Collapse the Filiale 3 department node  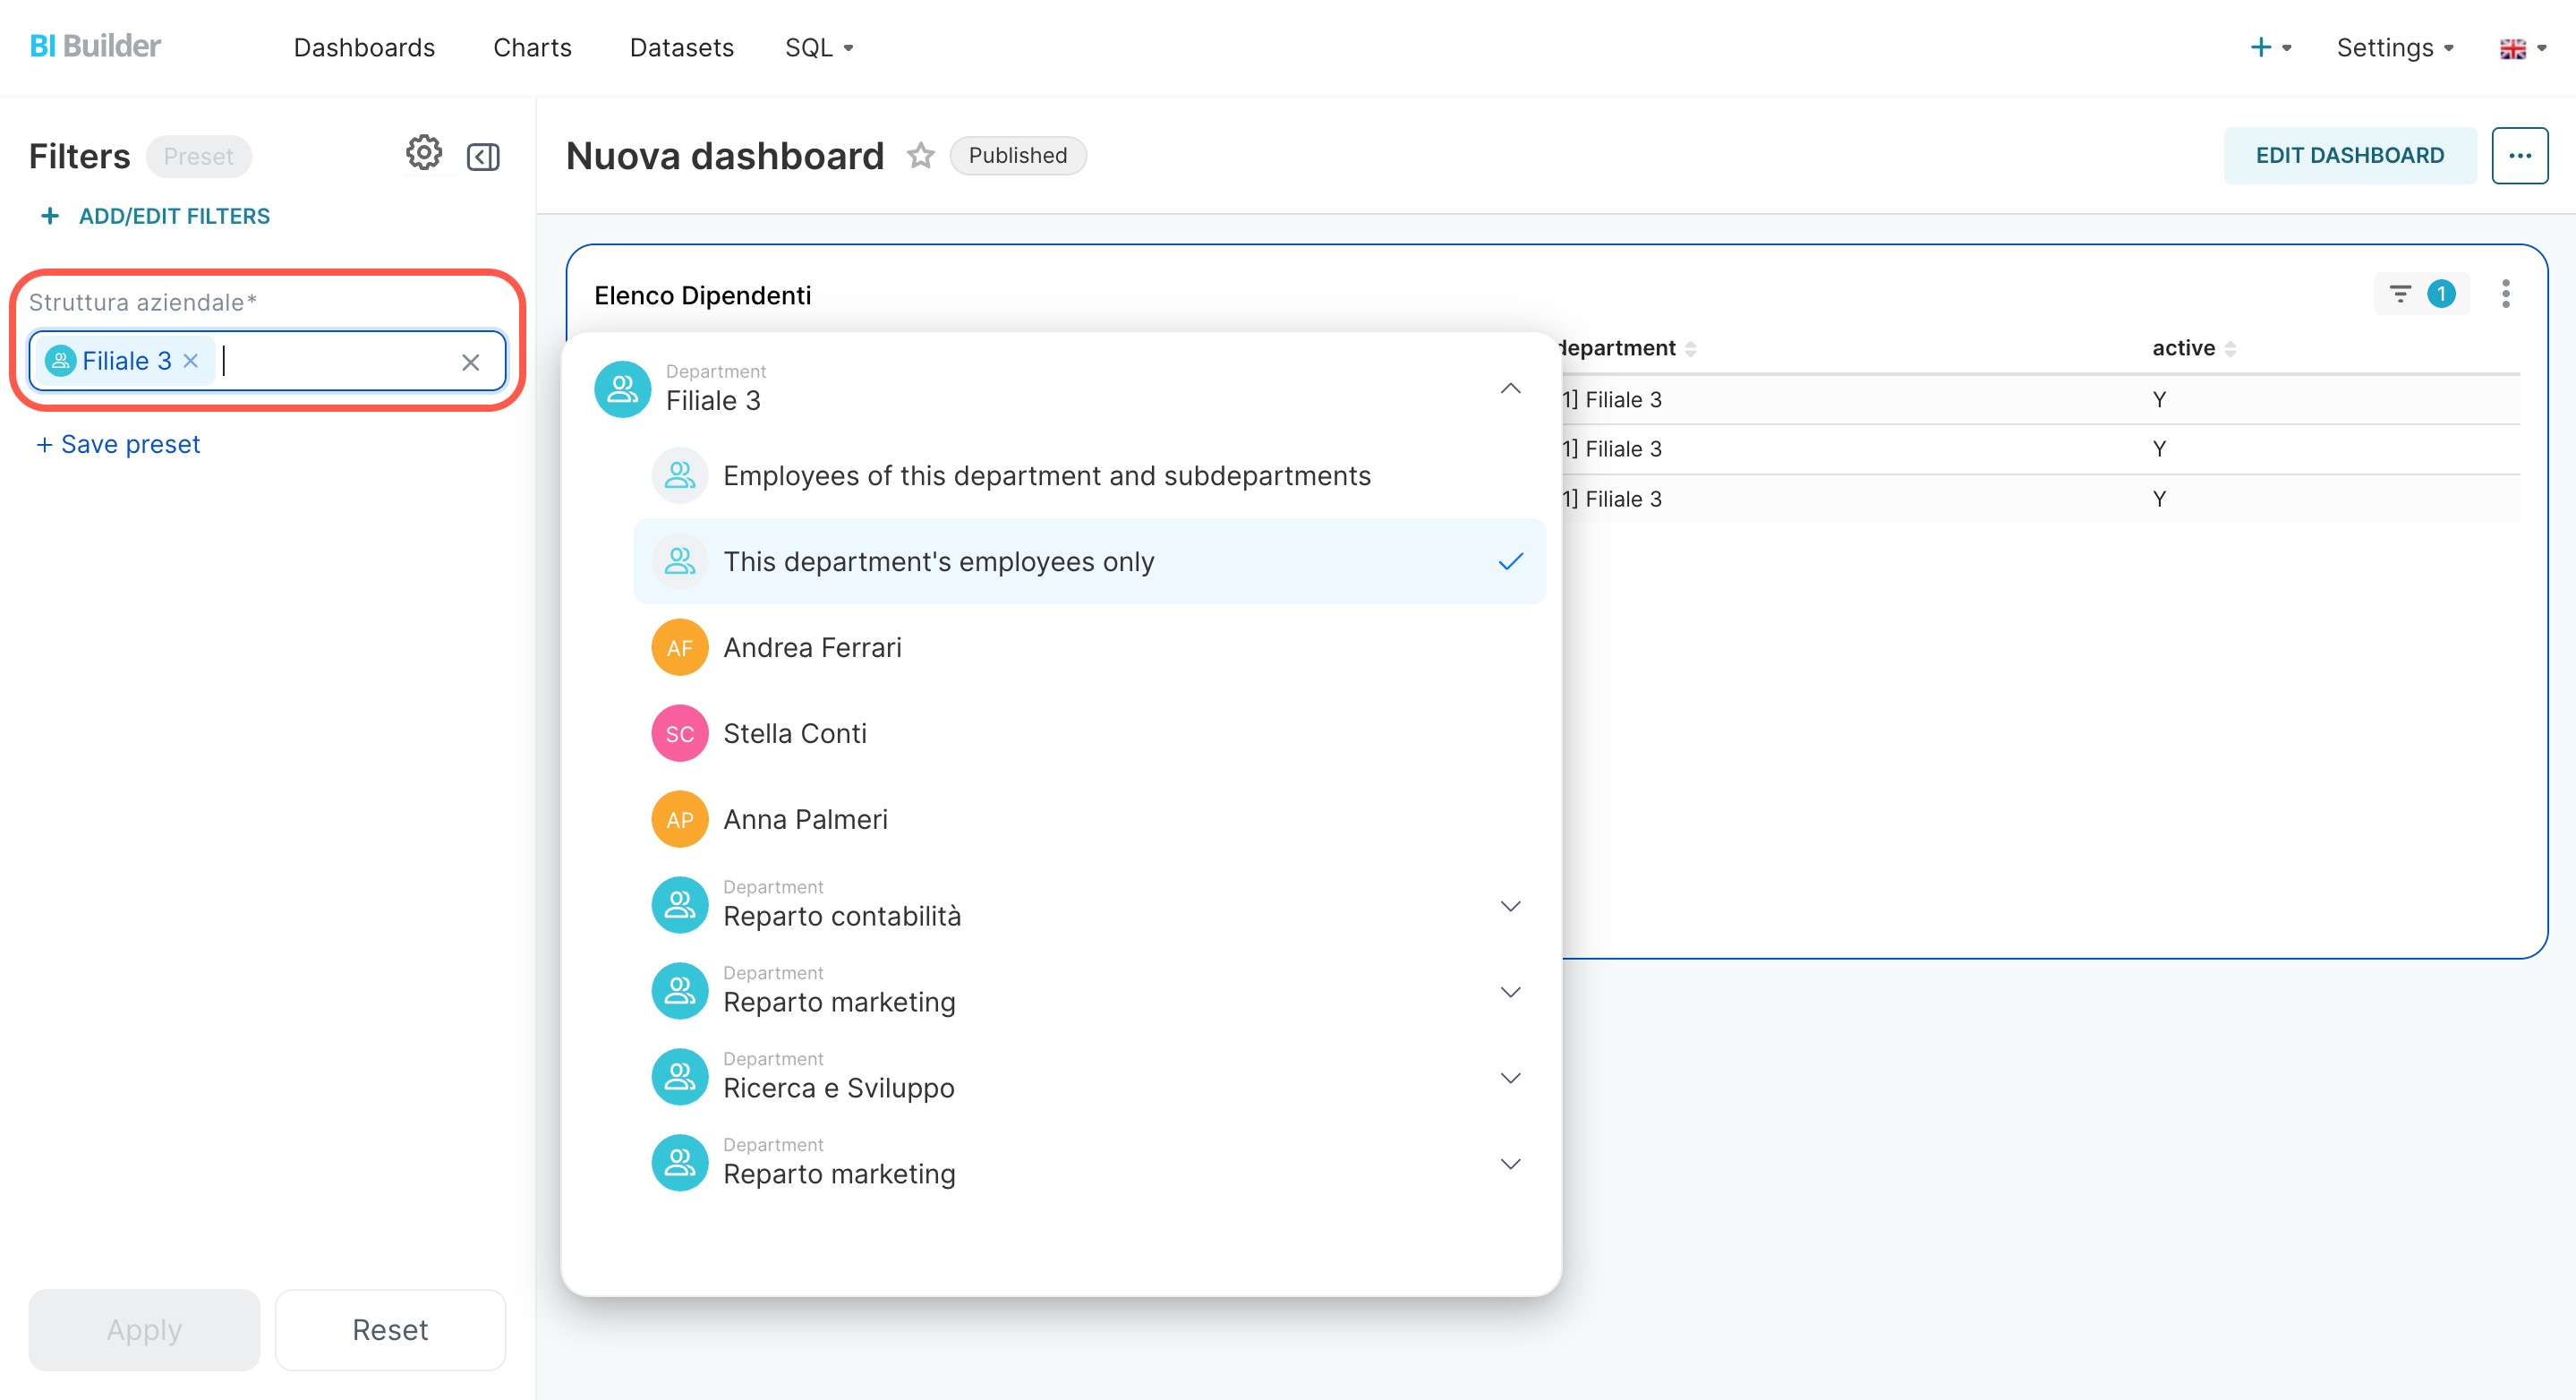tap(1510, 389)
